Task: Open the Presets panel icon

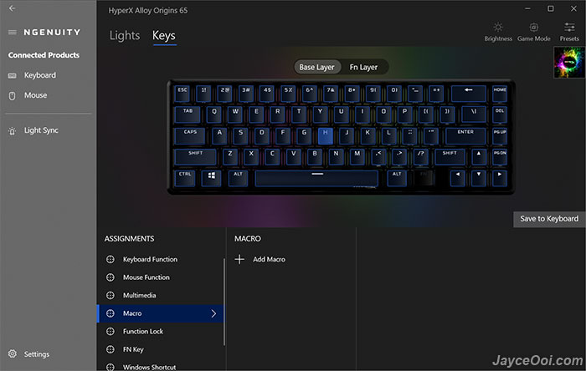Action: click(x=569, y=28)
